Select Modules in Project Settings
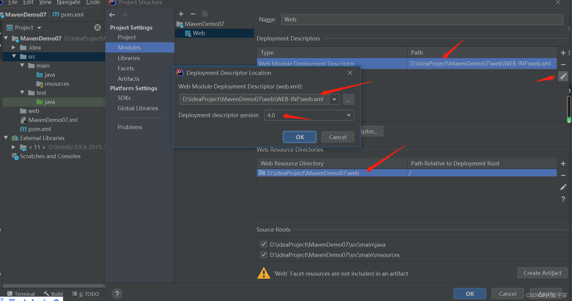The image size is (572, 301). tap(140, 47)
